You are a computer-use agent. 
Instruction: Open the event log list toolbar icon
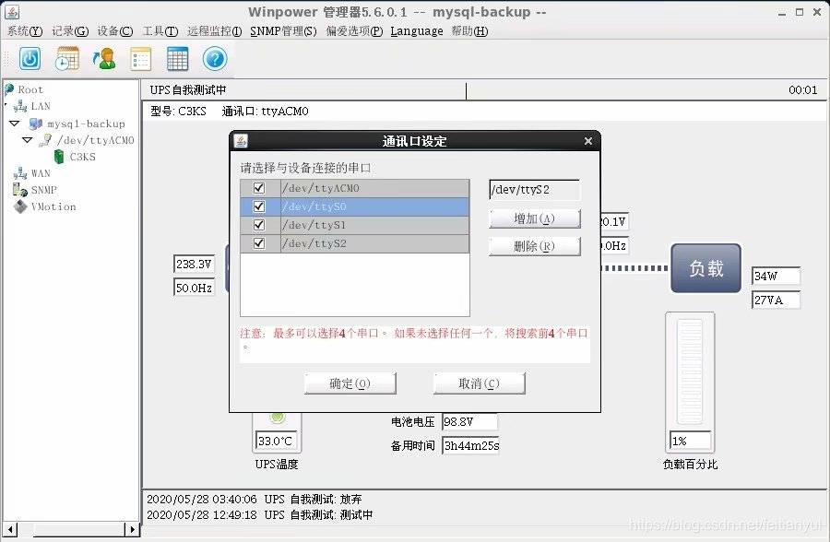click(140, 59)
